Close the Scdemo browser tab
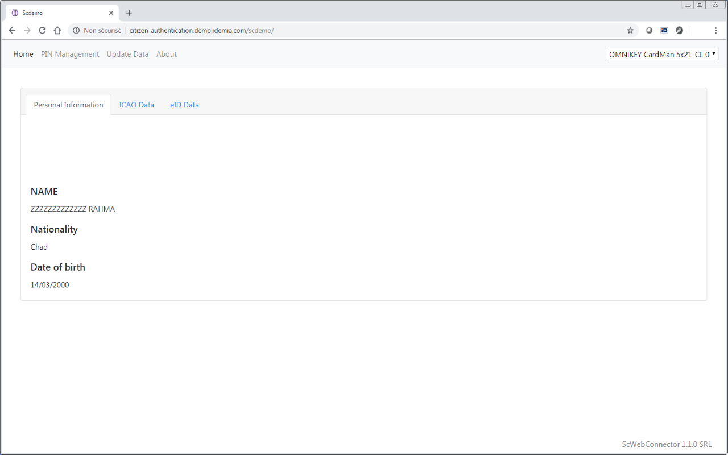Viewport: 728px width, 455px height. click(x=111, y=13)
